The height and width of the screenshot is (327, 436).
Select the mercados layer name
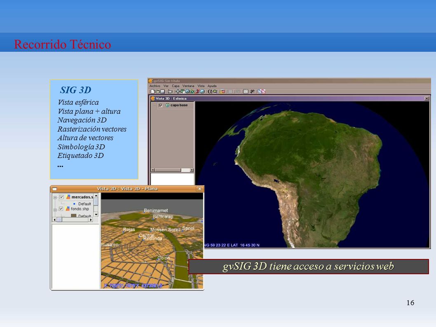[82, 197]
